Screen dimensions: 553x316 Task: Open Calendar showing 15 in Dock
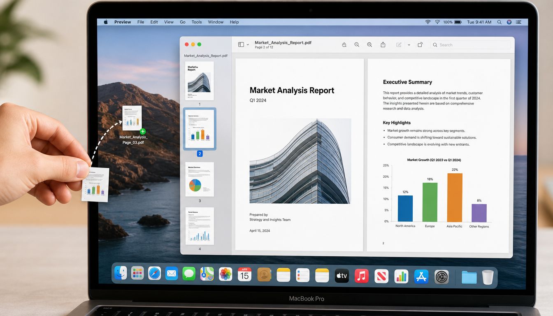coord(244,274)
